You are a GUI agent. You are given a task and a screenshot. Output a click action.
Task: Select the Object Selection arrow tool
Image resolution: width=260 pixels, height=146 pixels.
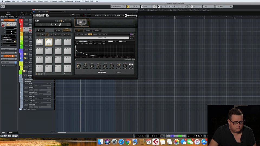(158, 6)
